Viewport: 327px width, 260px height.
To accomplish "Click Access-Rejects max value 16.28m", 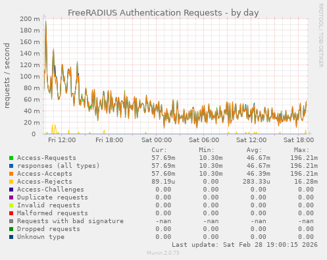I will click(x=306, y=182).
